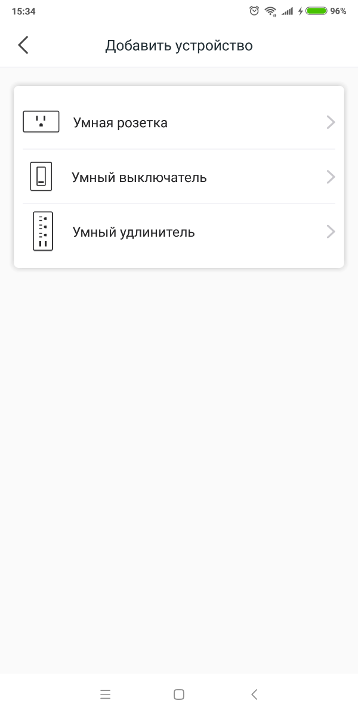Screen dimensions: 358x716
Task: Tap the green battery icon
Action: pos(316,11)
